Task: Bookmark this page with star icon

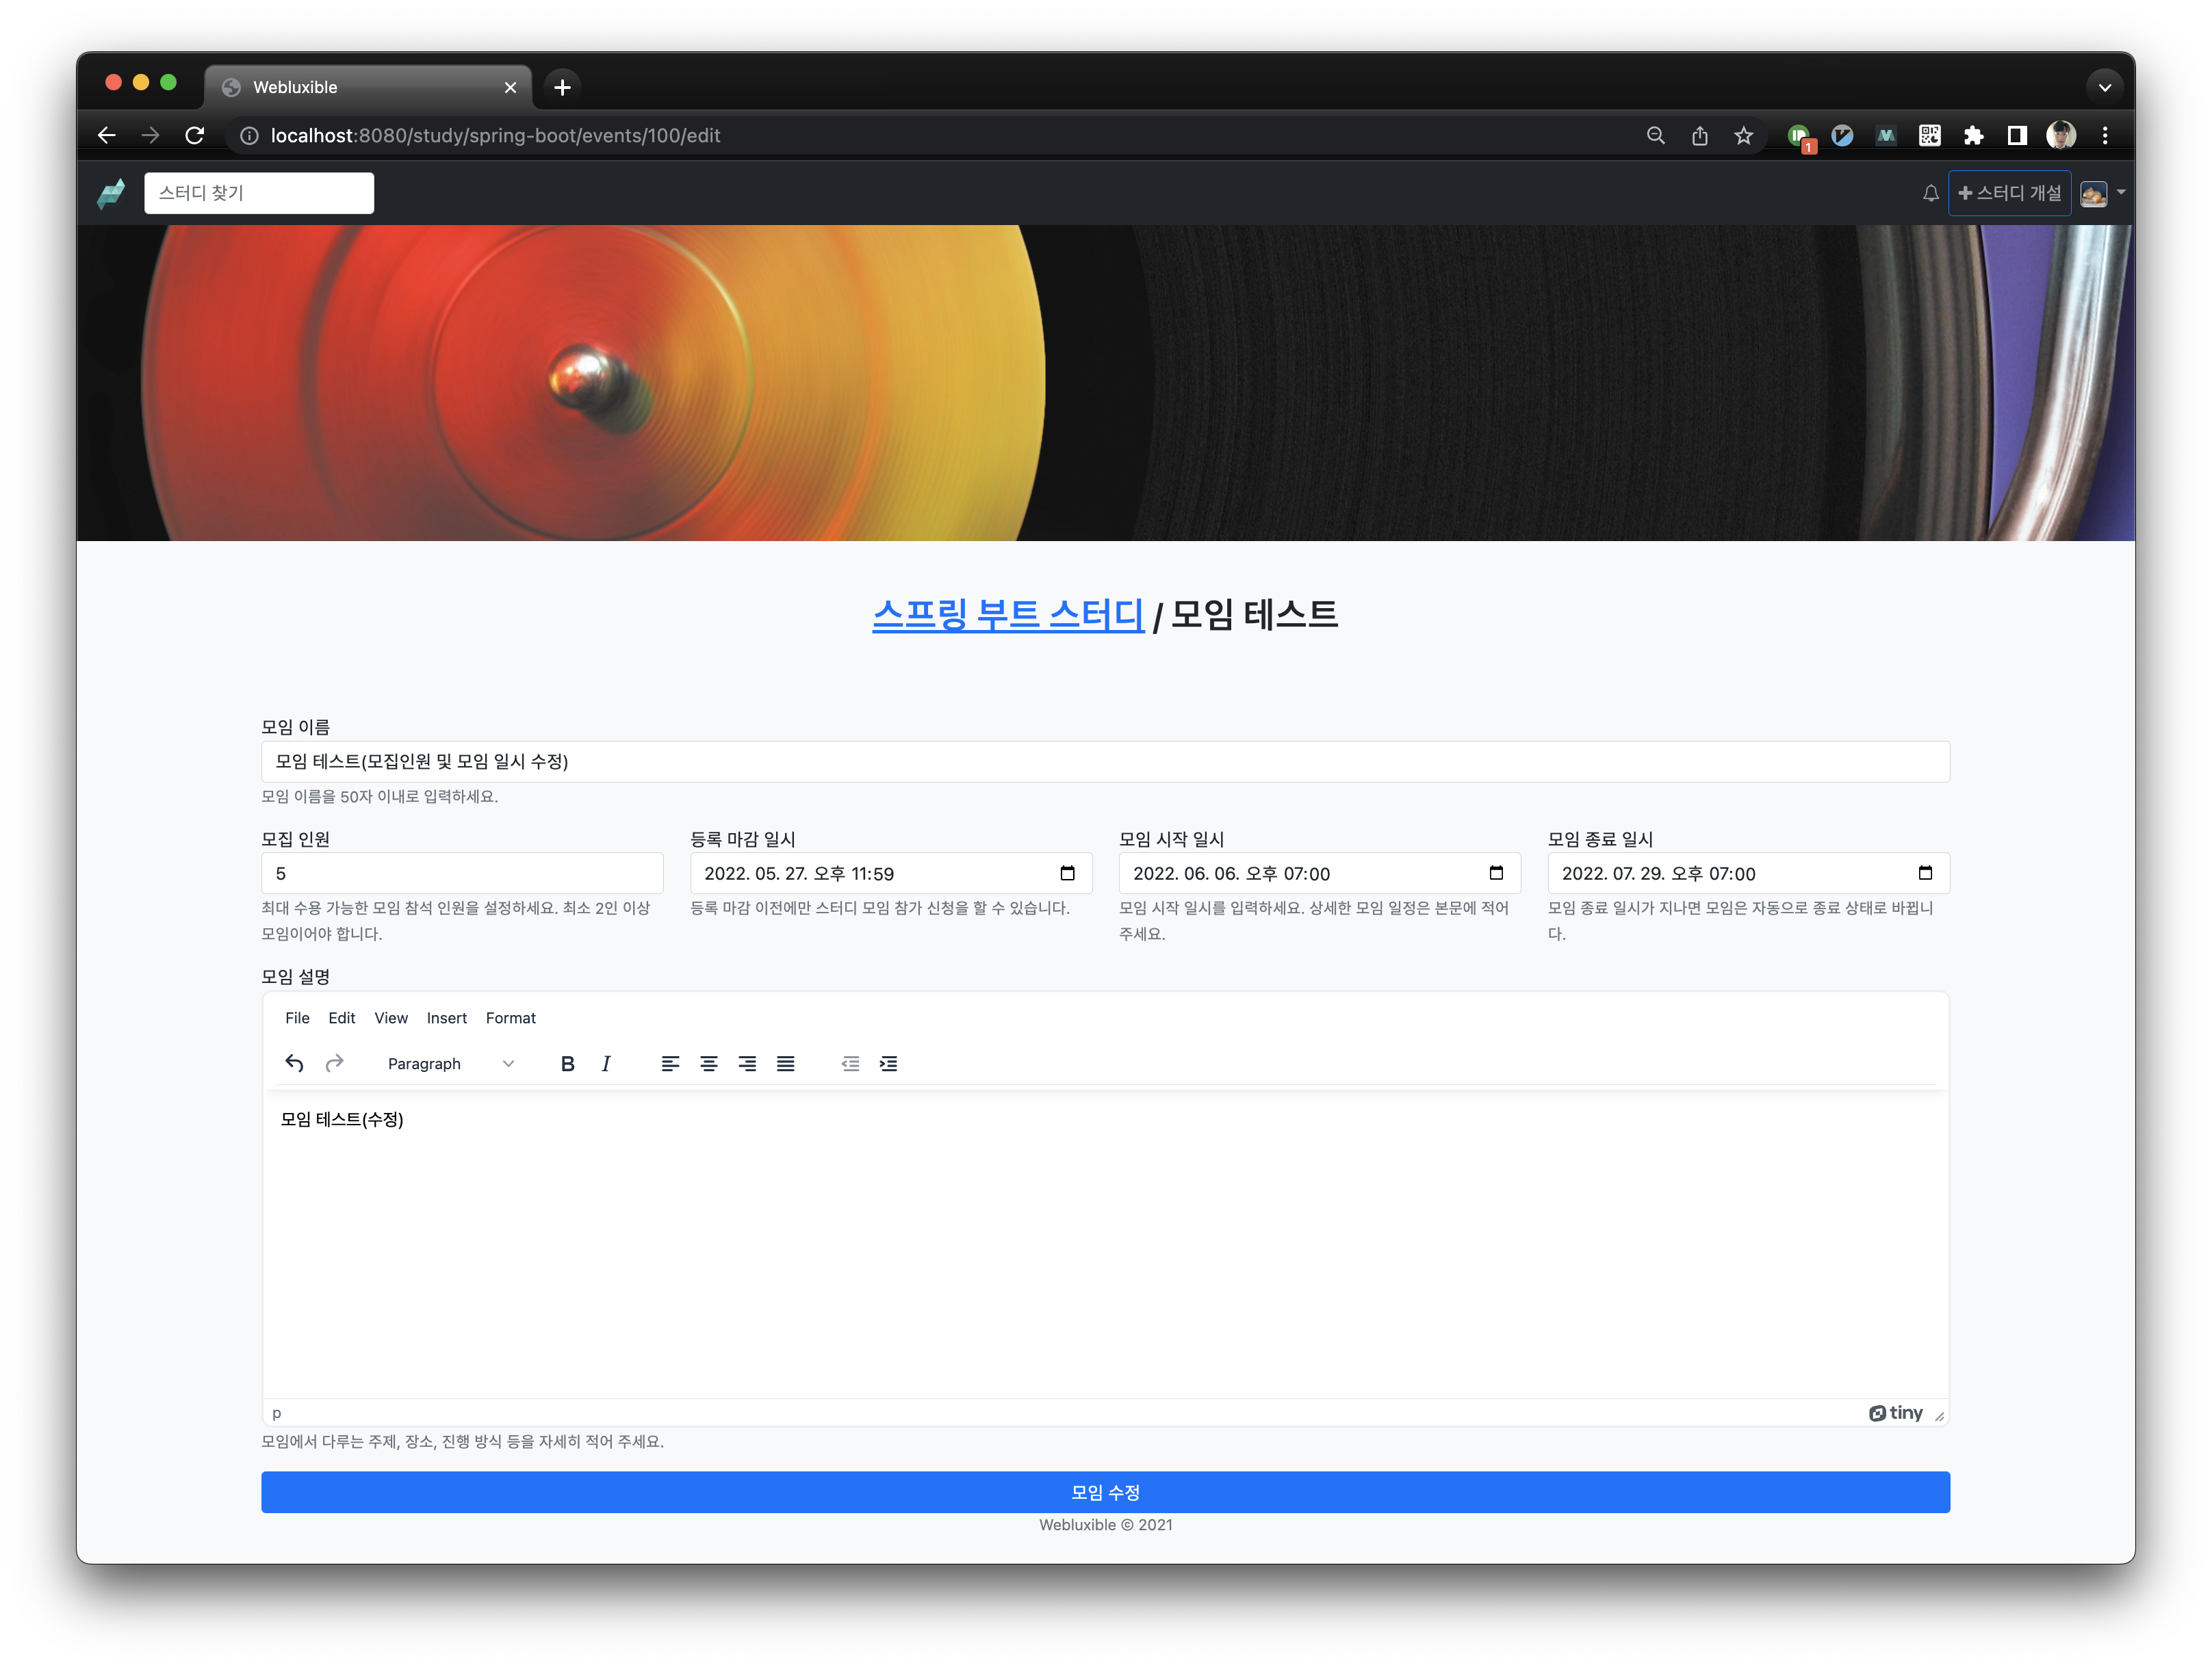Action: 1743,136
